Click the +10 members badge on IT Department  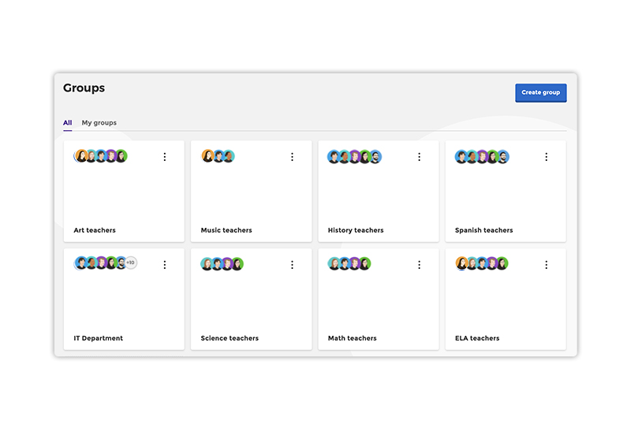131,263
